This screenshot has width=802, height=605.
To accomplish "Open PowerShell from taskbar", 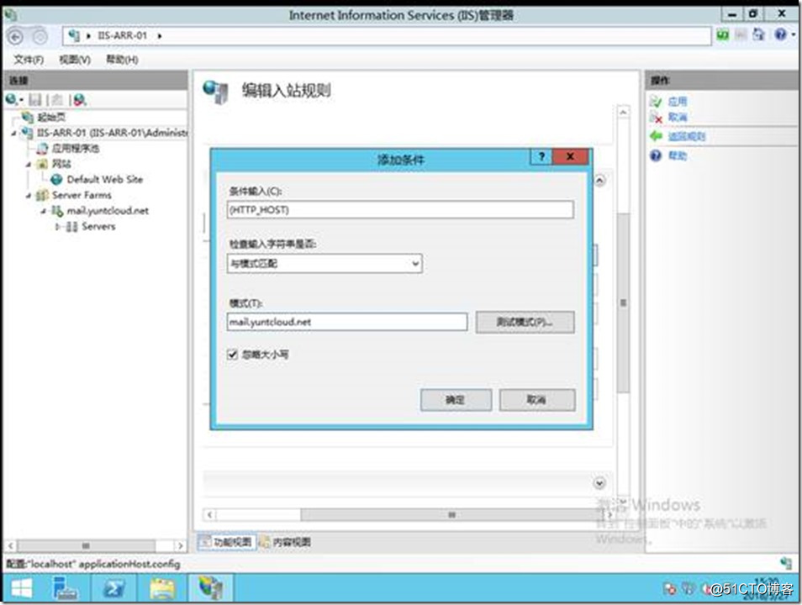I will (x=113, y=588).
